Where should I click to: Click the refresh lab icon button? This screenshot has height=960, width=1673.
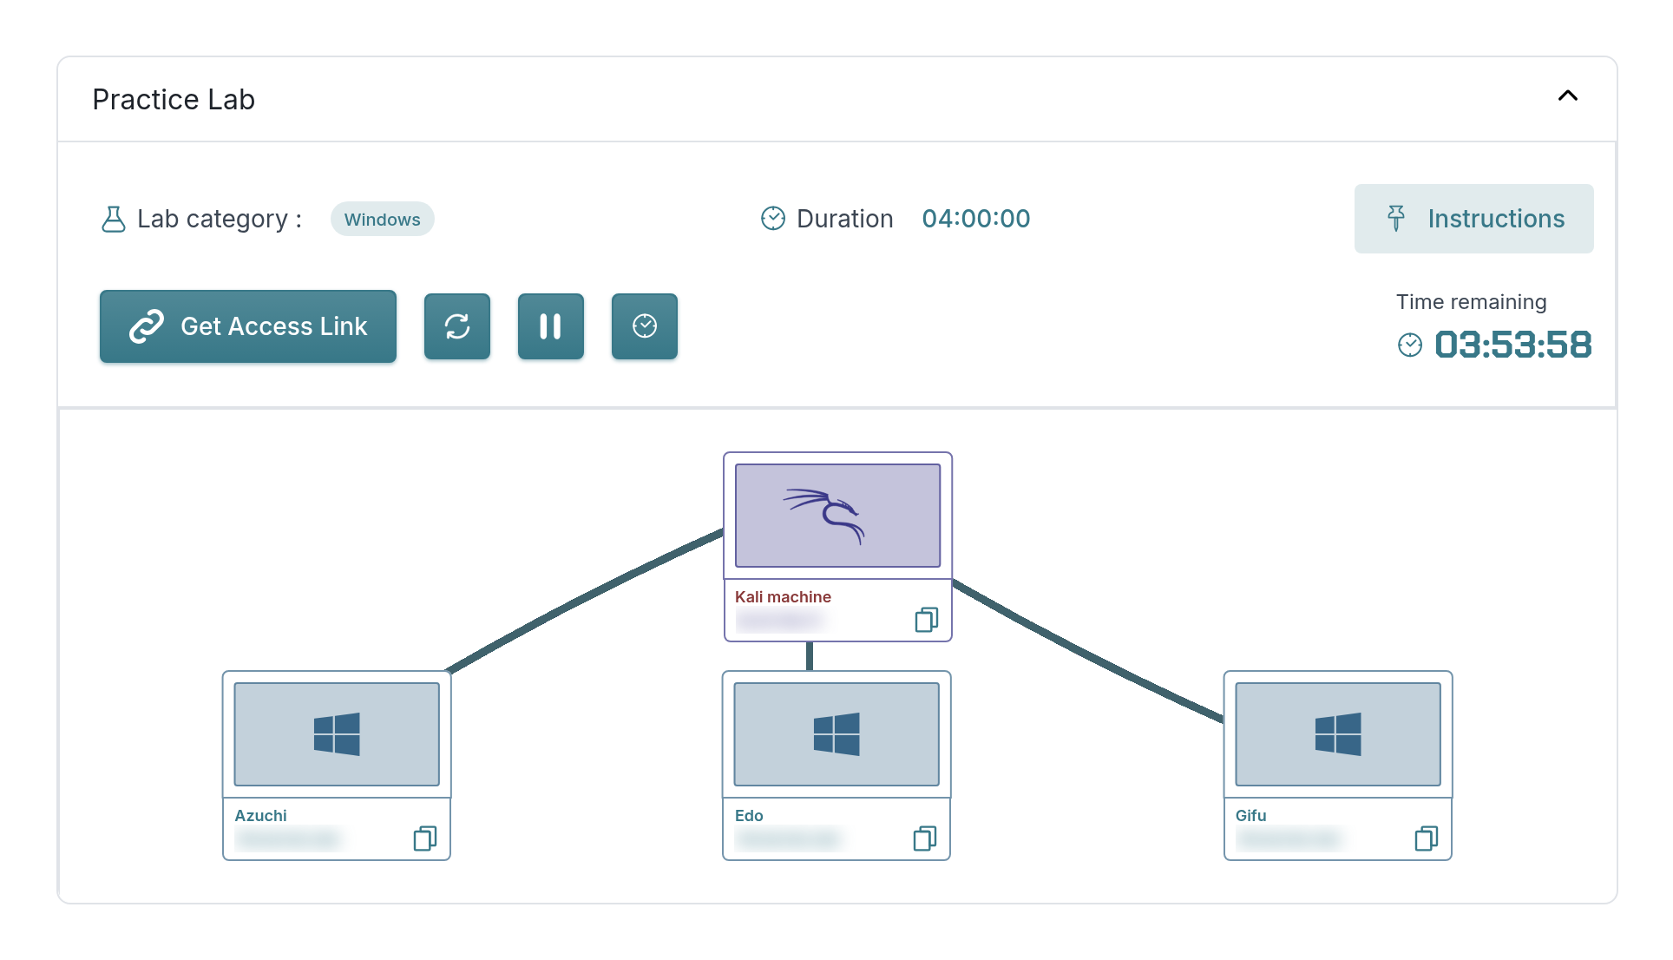(x=457, y=326)
